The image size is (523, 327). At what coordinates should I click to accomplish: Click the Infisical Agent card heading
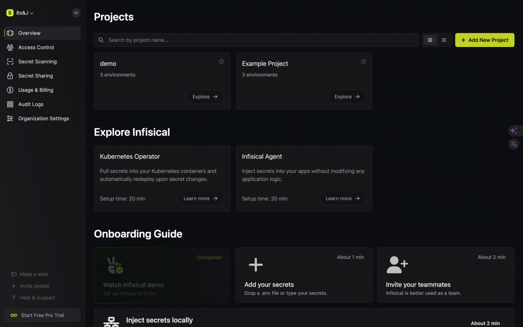[262, 156]
